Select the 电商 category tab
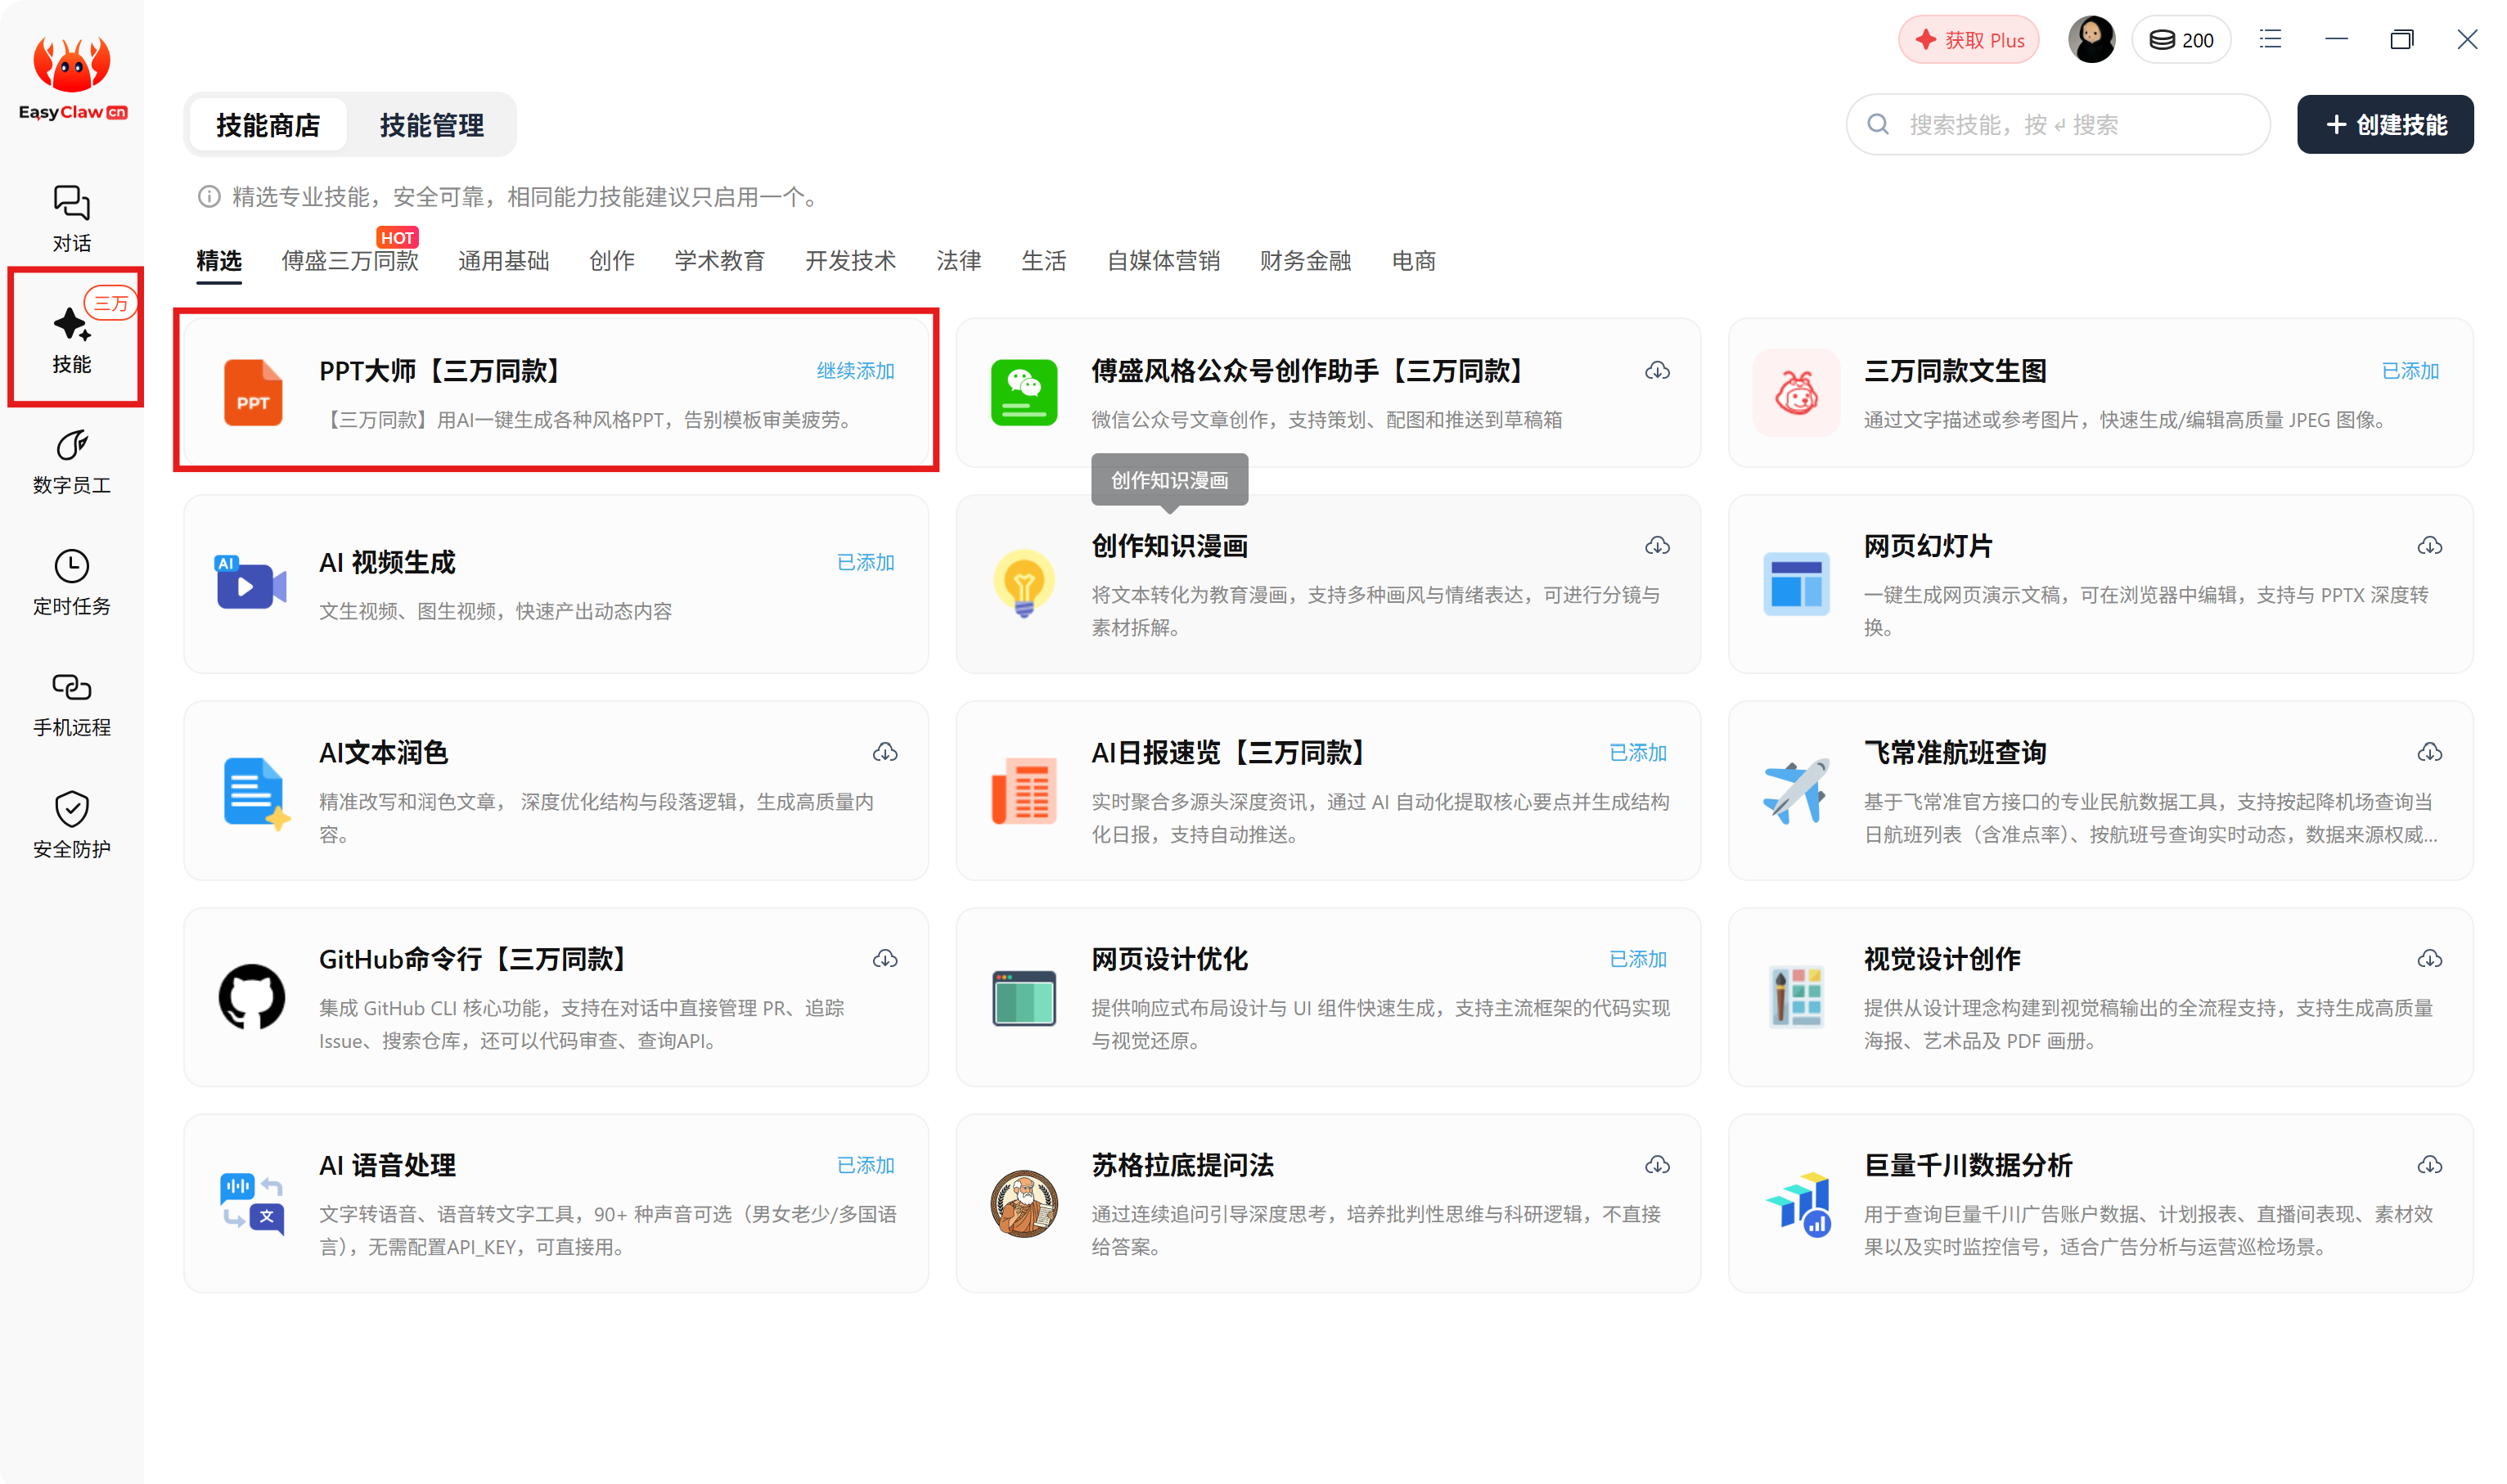This screenshot has height=1484, width=2507. [1413, 261]
